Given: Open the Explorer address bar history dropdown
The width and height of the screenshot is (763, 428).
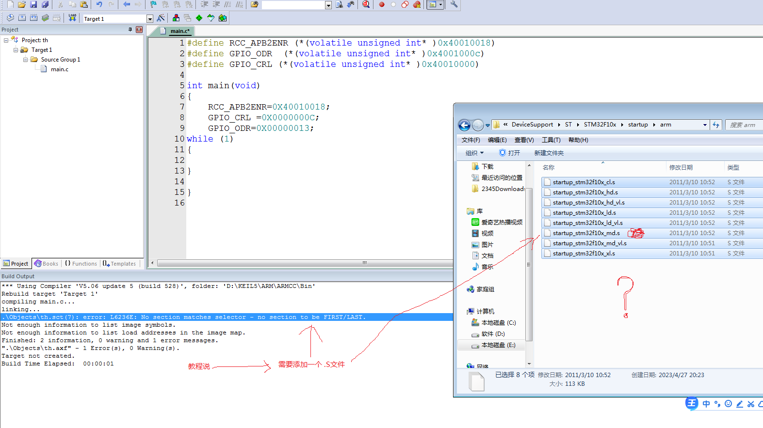Looking at the screenshot, I should [x=705, y=125].
